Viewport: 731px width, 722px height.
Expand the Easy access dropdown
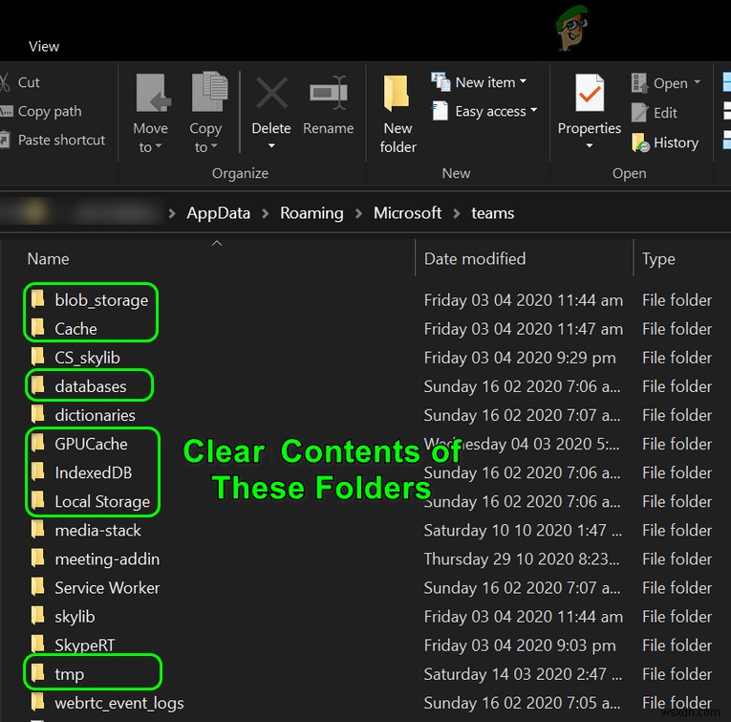point(534,111)
